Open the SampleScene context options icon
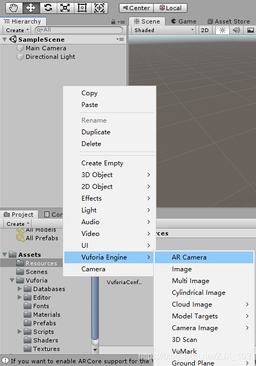The image size is (256, 366). tap(120, 39)
